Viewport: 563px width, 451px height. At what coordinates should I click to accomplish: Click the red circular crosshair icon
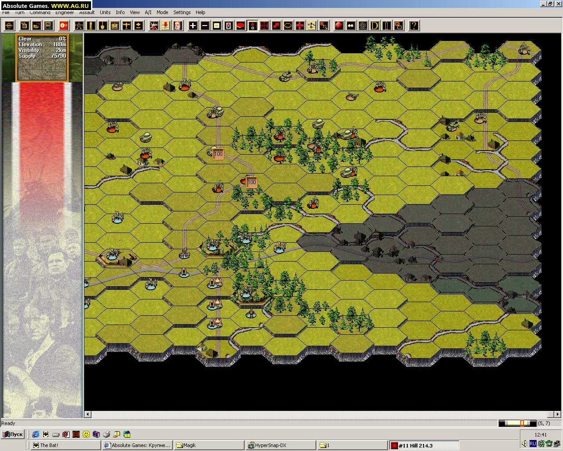[x=264, y=26]
